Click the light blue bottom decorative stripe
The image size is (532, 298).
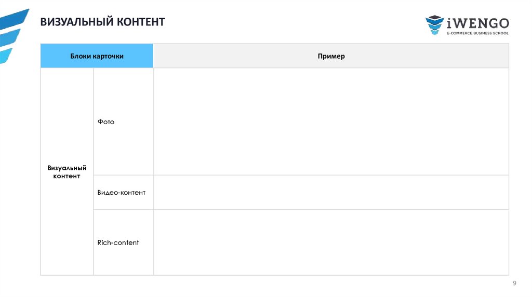pyautogui.click(x=5, y=55)
